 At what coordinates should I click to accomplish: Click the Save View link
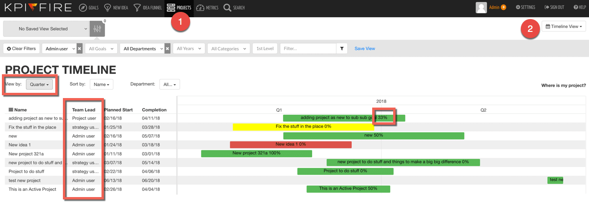tap(365, 49)
